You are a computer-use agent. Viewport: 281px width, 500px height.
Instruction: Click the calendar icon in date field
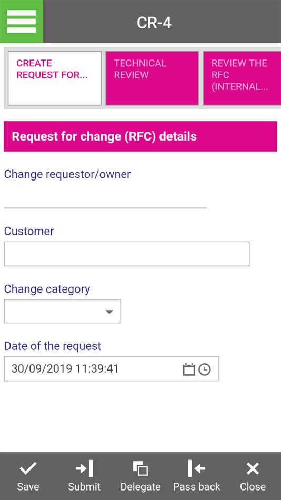tap(188, 369)
